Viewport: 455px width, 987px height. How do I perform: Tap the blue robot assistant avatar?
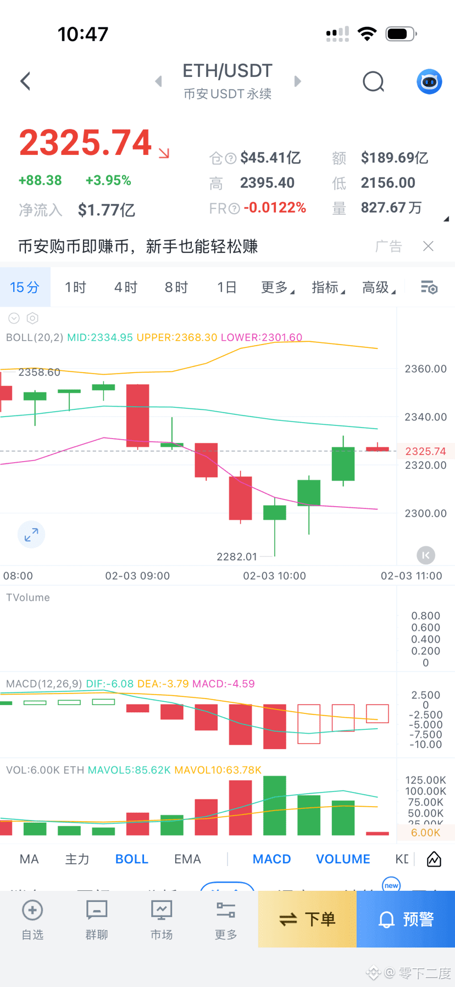click(x=429, y=82)
